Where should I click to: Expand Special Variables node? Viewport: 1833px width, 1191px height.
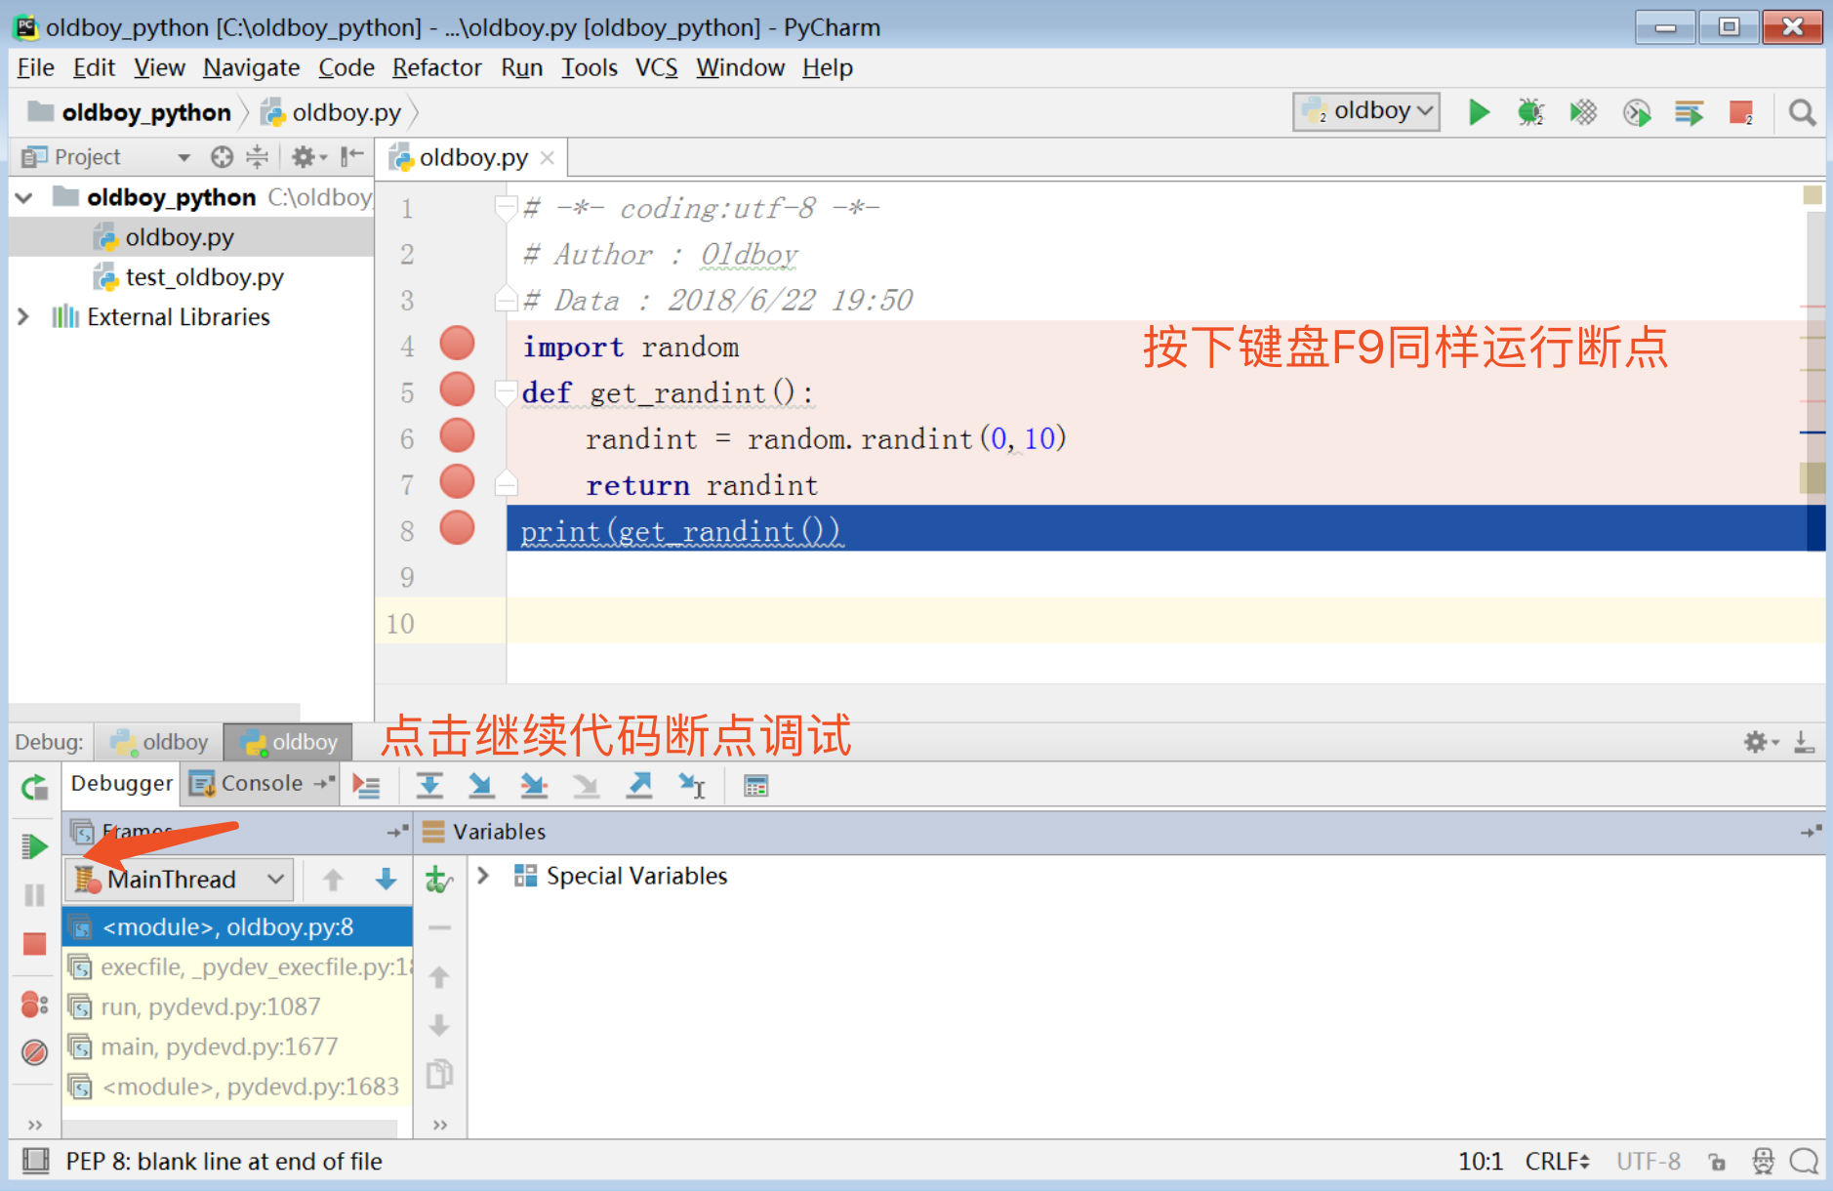tap(483, 876)
